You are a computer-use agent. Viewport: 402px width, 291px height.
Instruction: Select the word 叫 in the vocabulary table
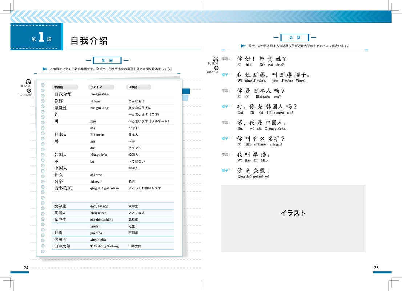(56, 121)
